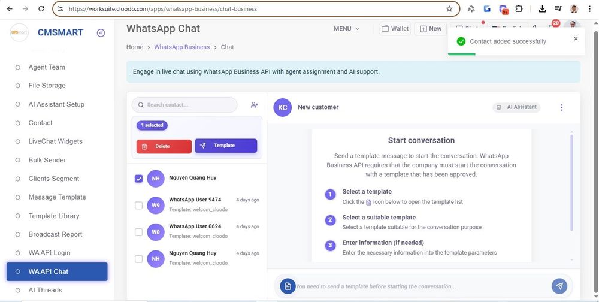Open Message Template in the sidebar
The image size is (599, 302).
pos(57,197)
